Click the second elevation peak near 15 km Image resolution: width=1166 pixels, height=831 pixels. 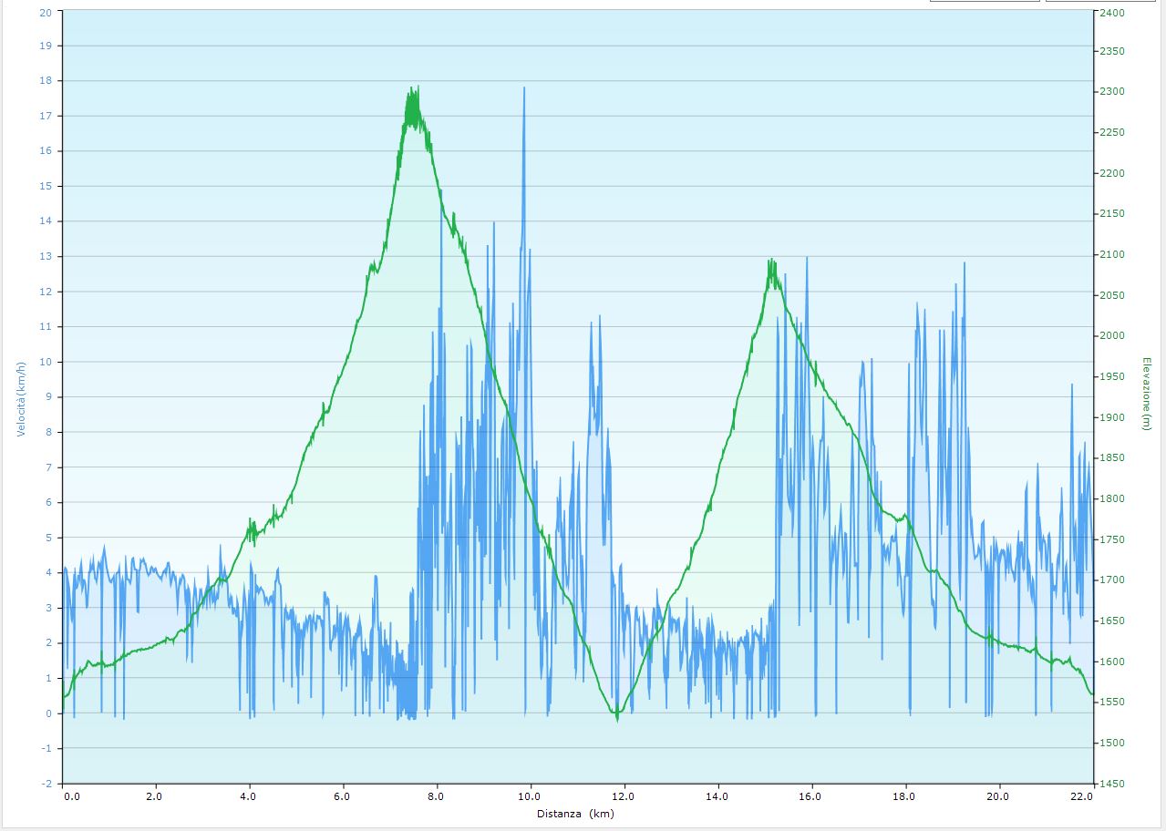tap(771, 262)
